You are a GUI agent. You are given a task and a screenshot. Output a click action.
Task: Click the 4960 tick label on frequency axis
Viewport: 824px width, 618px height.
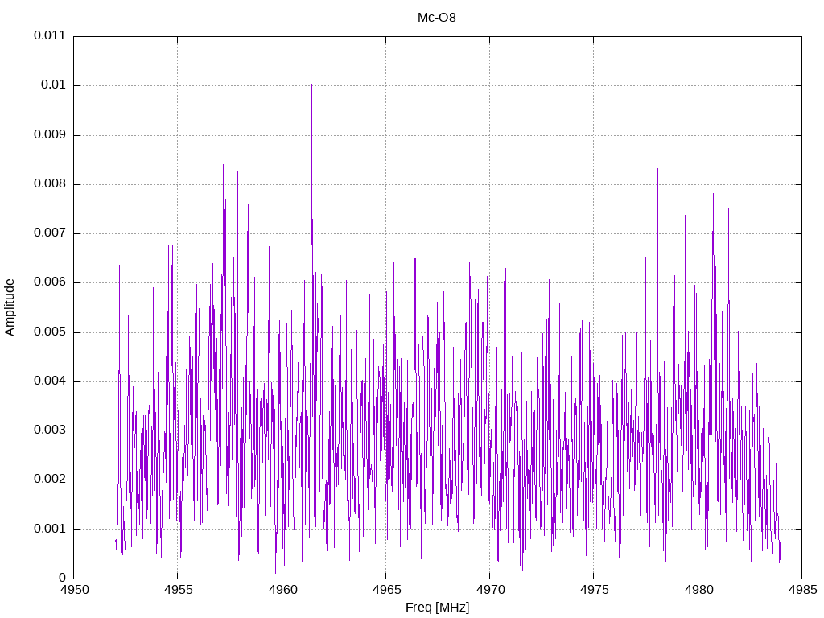[x=282, y=590]
